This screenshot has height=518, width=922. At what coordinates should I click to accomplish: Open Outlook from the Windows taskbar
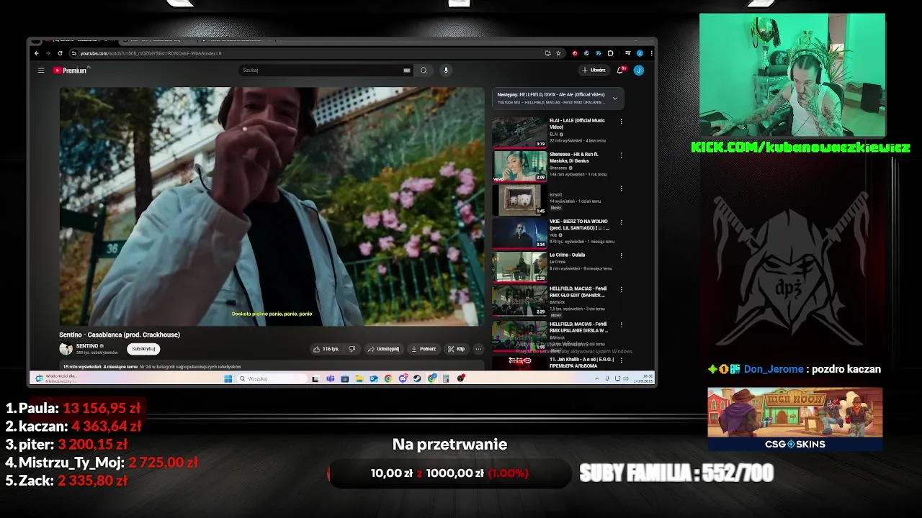(x=373, y=378)
